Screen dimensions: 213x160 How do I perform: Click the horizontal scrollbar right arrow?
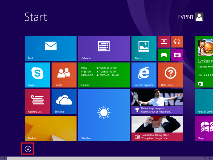point(204,158)
